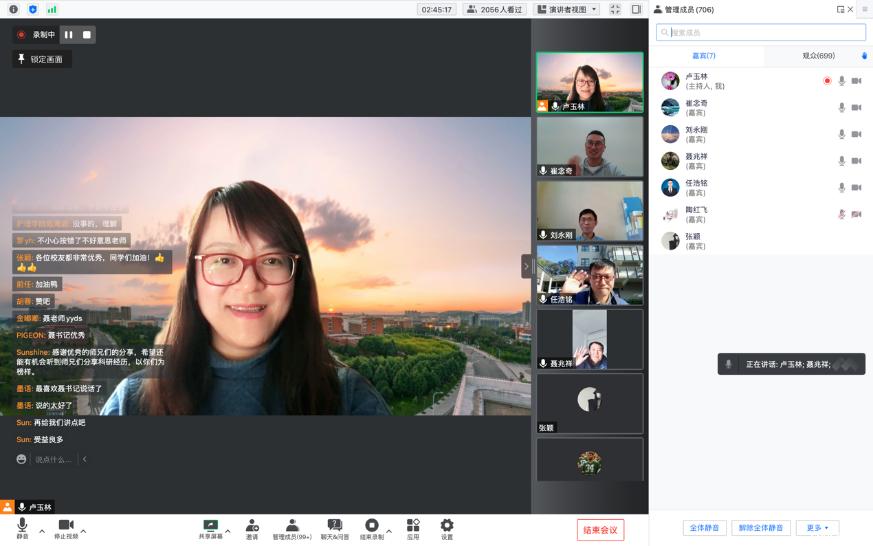This screenshot has height=546, width=873.
Task: Open the invite (邀请) icon
Action: [252, 529]
